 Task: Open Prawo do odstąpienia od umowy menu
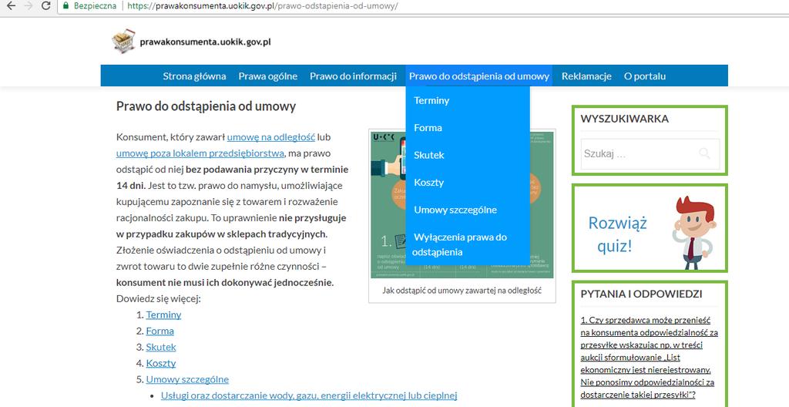[479, 76]
